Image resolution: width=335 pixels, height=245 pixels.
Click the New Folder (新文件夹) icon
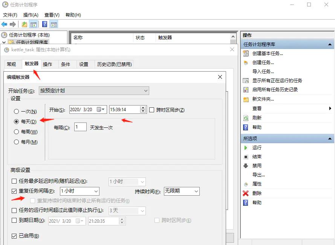pos(246,100)
